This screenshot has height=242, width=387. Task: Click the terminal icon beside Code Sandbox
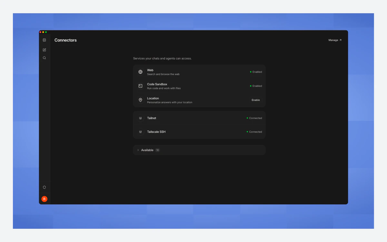[x=140, y=86]
